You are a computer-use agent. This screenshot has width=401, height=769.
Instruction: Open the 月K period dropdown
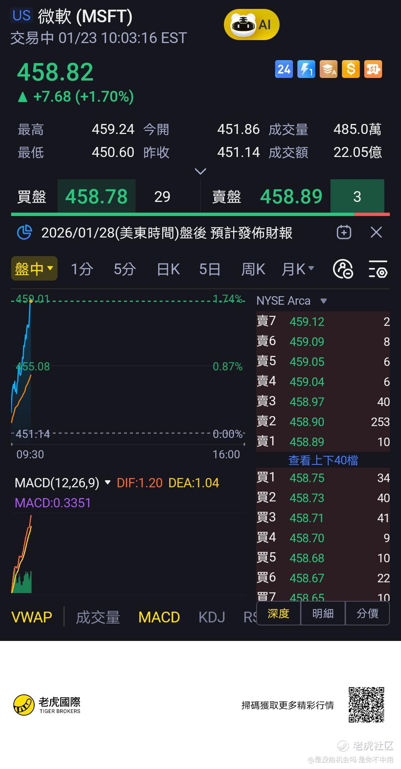pyautogui.click(x=298, y=269)
